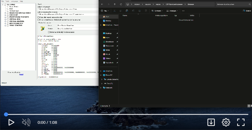Open Papierkorb in Explorer sidebar
This screenshot has height=130, width=252.
pyautogui.click(x=109, y=62)
